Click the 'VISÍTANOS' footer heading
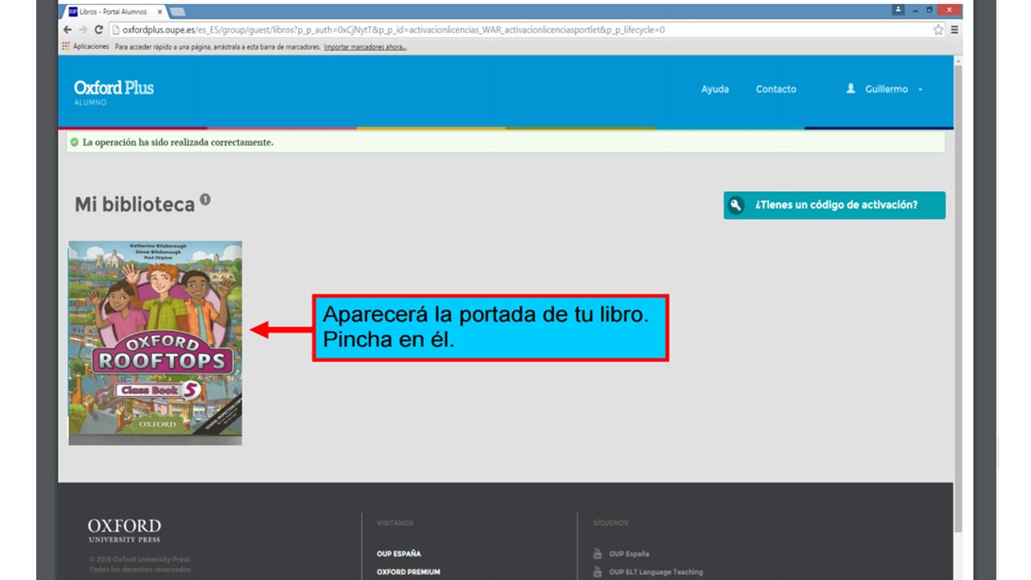This screenshot has height=580, width=1031. tap(395, 523)
